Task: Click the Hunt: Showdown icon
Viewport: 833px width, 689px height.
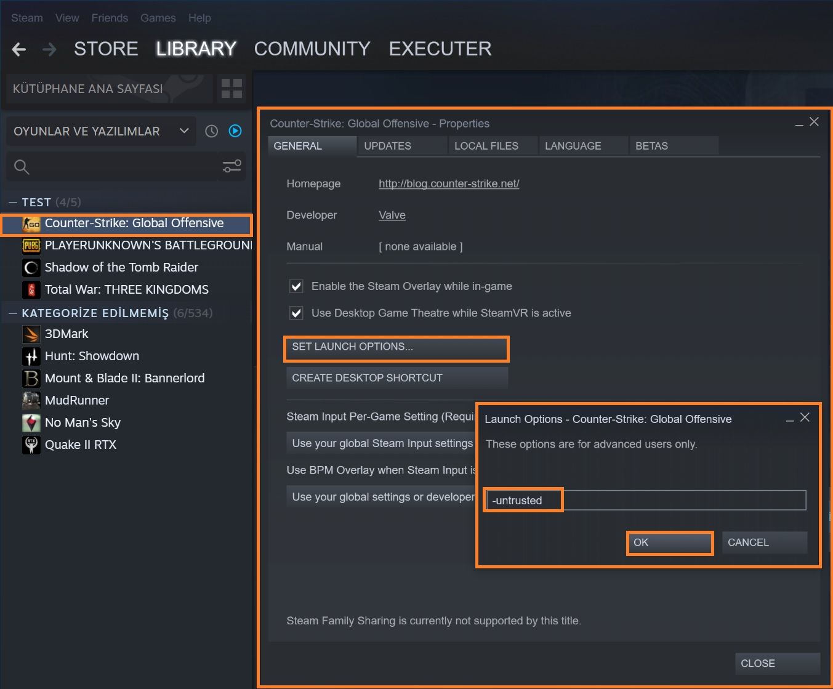Action: tap(31, 357)
